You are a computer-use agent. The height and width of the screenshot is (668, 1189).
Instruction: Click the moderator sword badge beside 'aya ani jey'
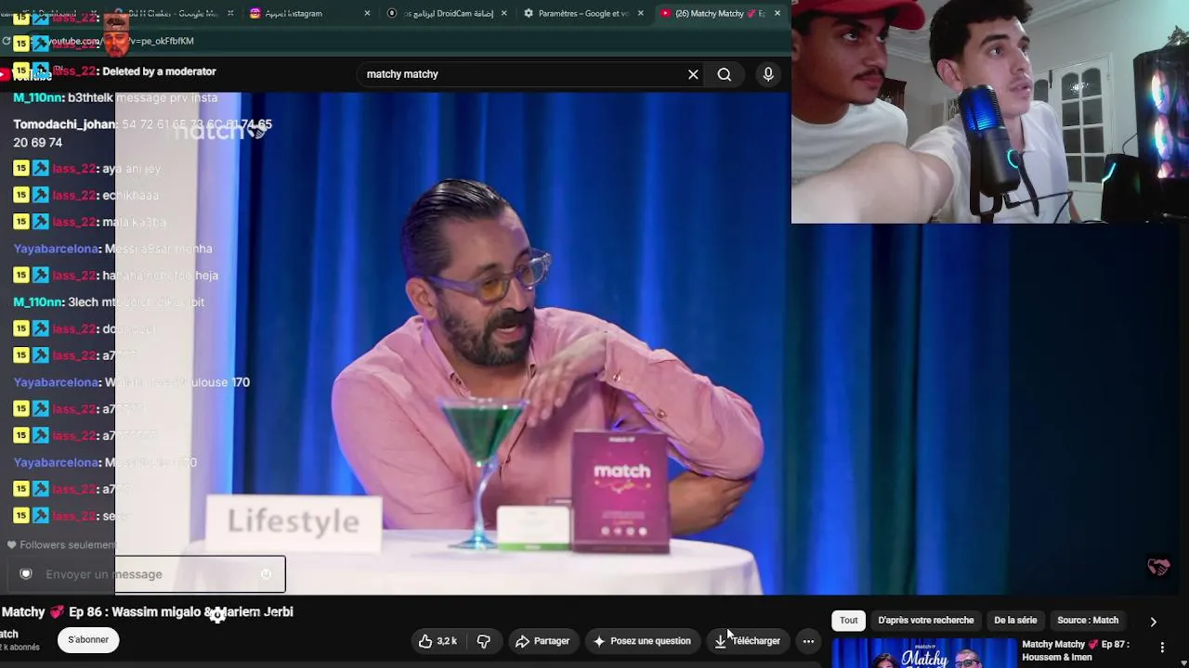click(x=41, y=169)
